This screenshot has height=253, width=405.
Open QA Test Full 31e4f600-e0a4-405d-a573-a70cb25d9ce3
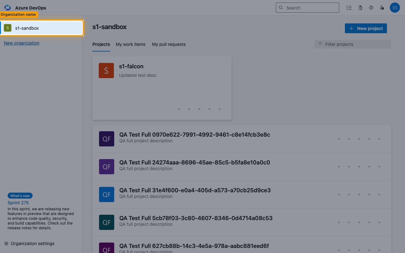click(x=195, y=190)
